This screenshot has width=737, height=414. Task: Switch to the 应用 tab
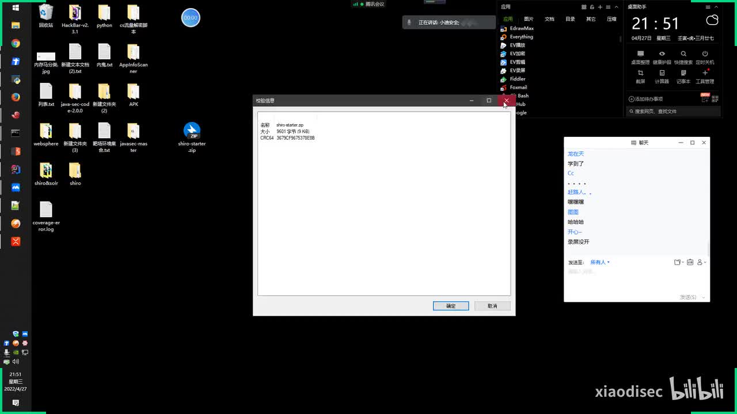click(x=508, y=19)
